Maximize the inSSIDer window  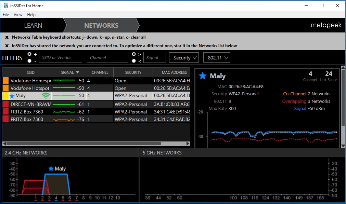(x=322, y=5)
